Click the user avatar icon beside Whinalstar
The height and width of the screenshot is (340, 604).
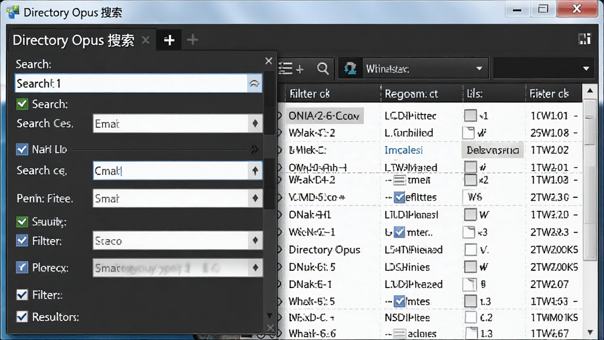click(350, 68)
